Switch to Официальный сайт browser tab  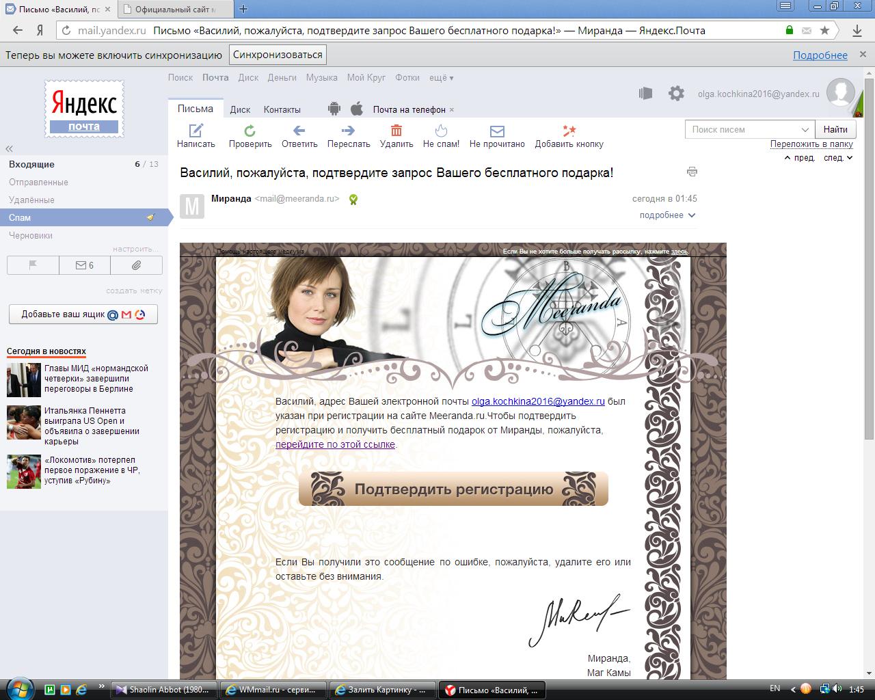coord(175,9)
